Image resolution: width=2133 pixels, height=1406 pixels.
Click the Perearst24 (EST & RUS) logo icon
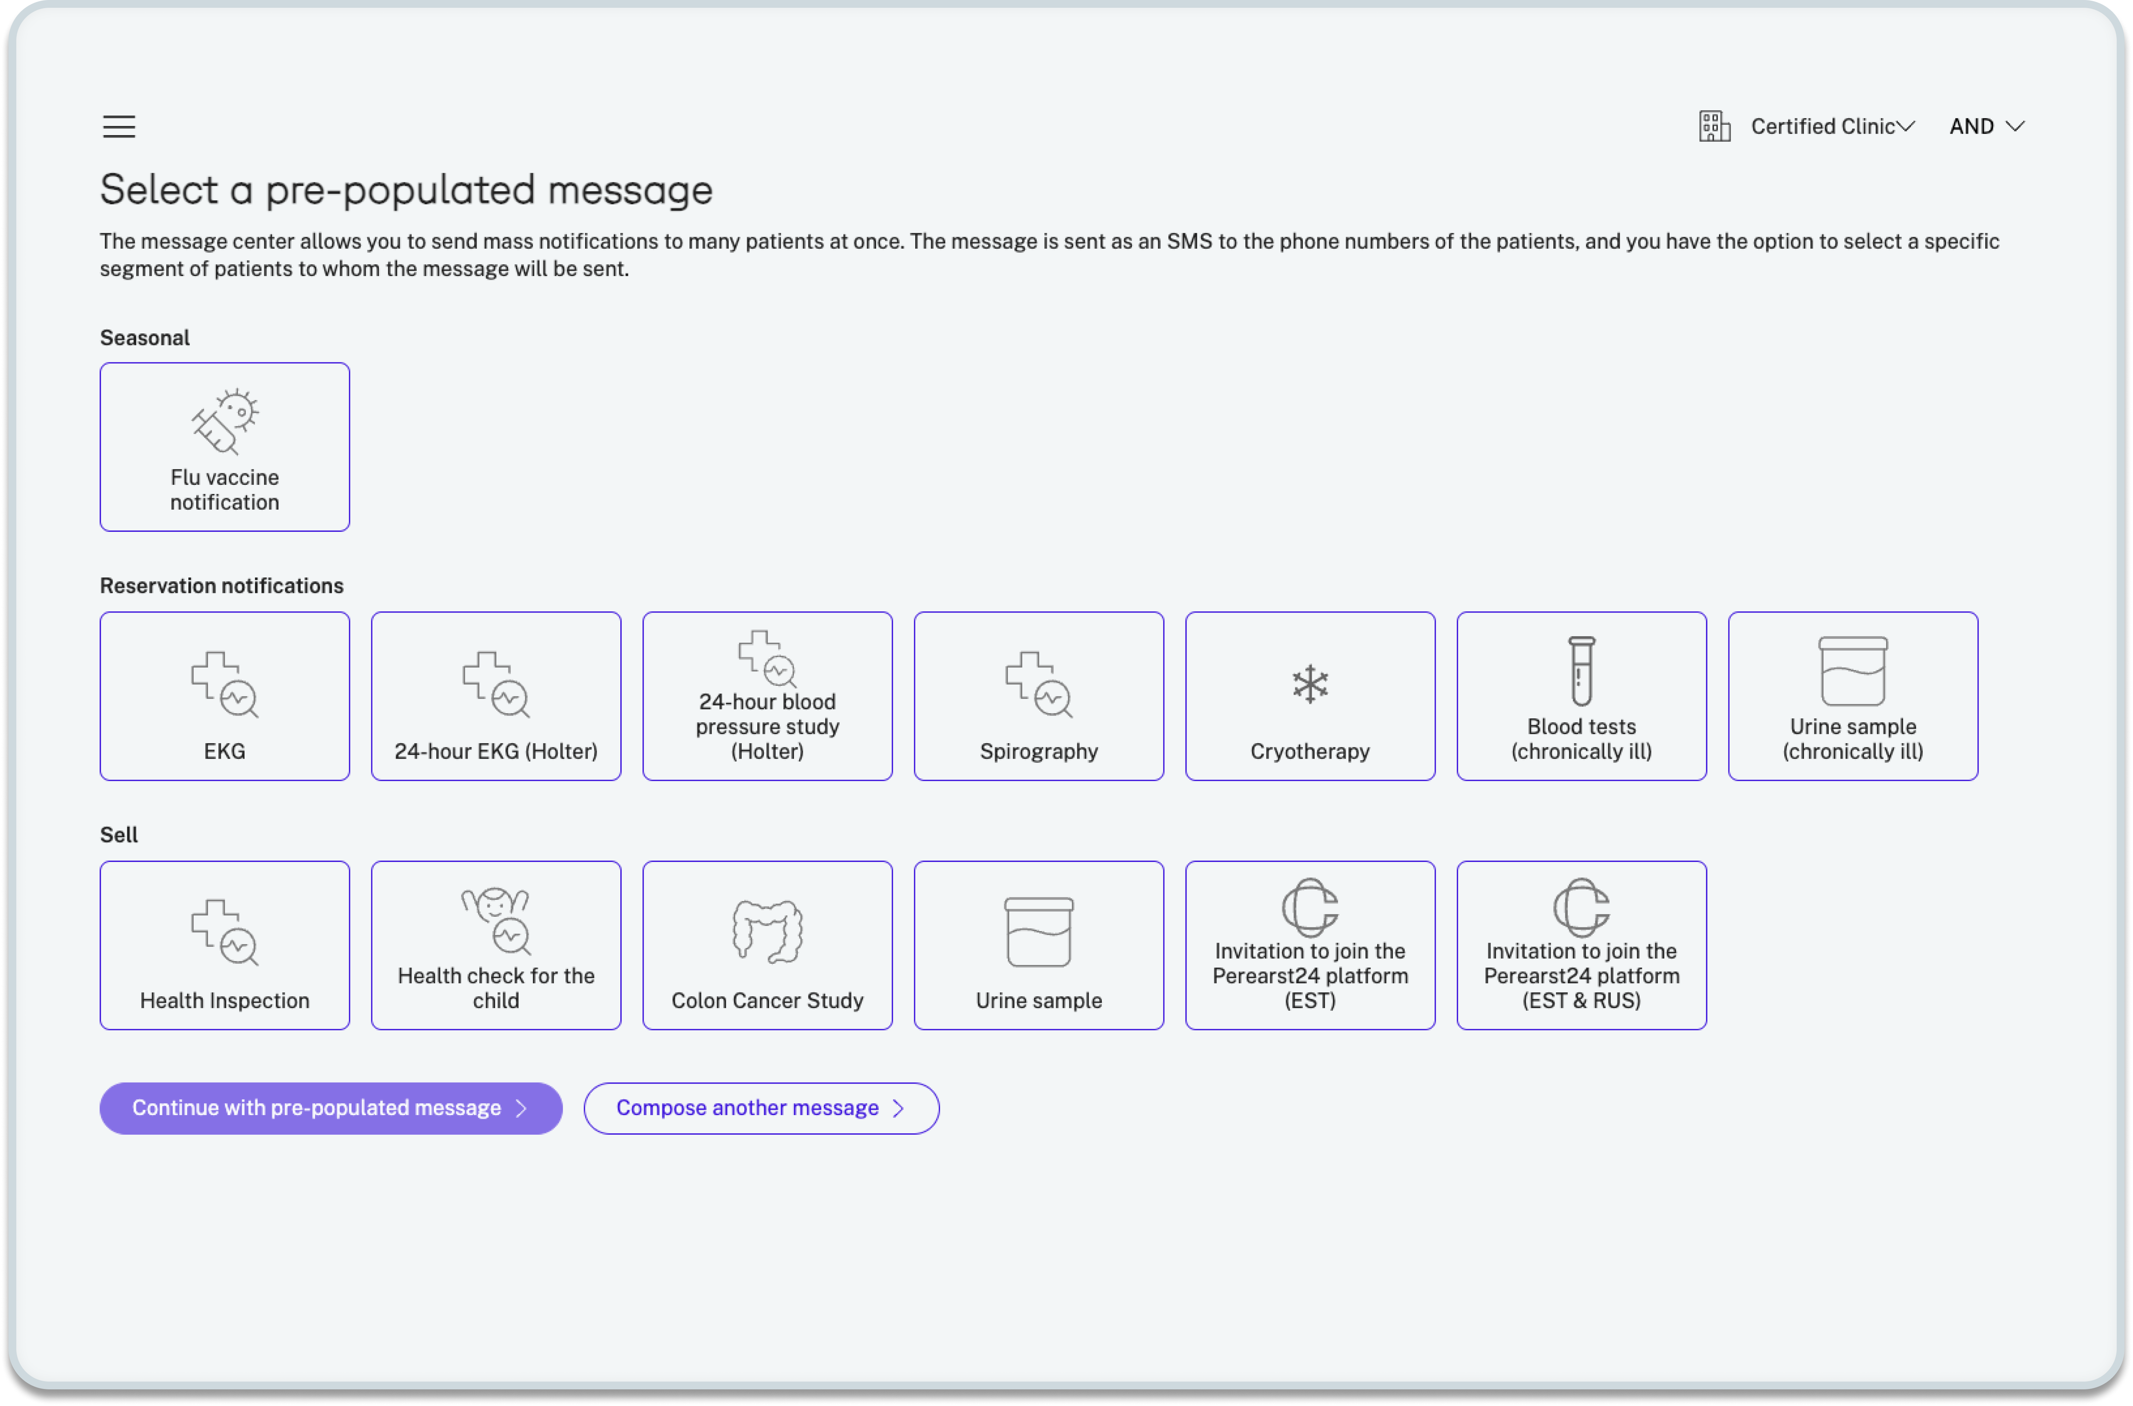click(1581, 907)
